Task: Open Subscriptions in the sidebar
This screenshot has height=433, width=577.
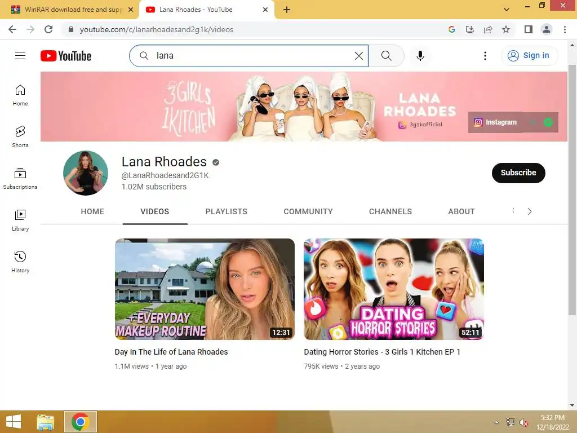Action: click(x=20, y=178)
